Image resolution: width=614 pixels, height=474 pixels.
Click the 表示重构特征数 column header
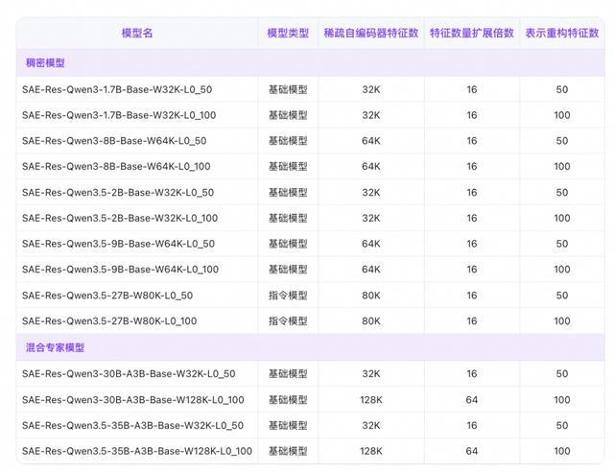tap(561, 33)
